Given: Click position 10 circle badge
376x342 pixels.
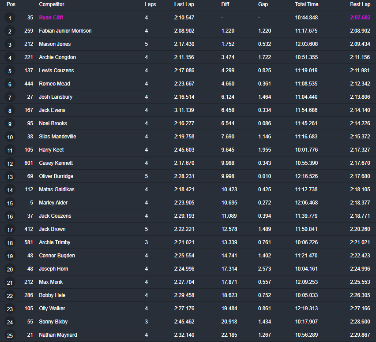Looking at the screenshot, I should (10, 137).
